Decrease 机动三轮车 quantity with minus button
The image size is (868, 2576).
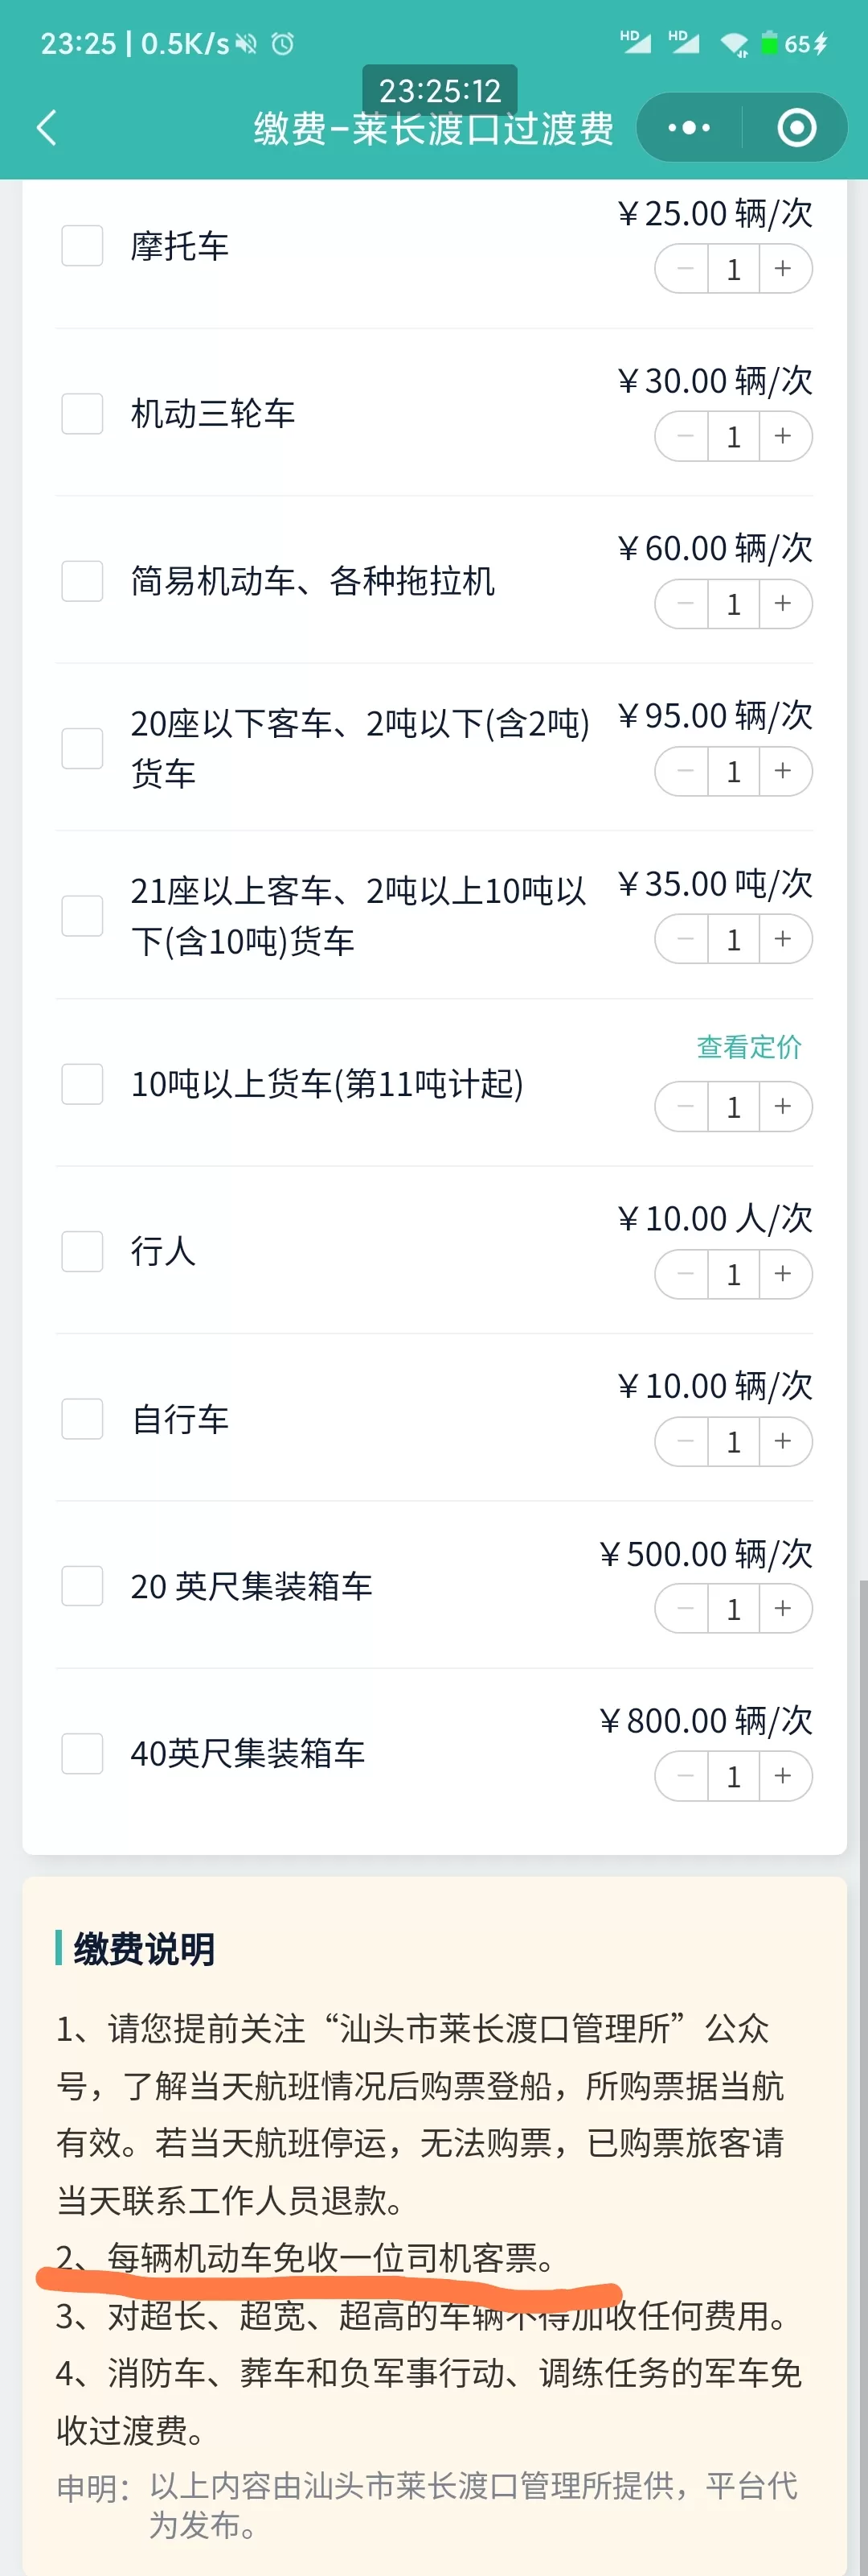pyautogui.click(x=686, y=437)
